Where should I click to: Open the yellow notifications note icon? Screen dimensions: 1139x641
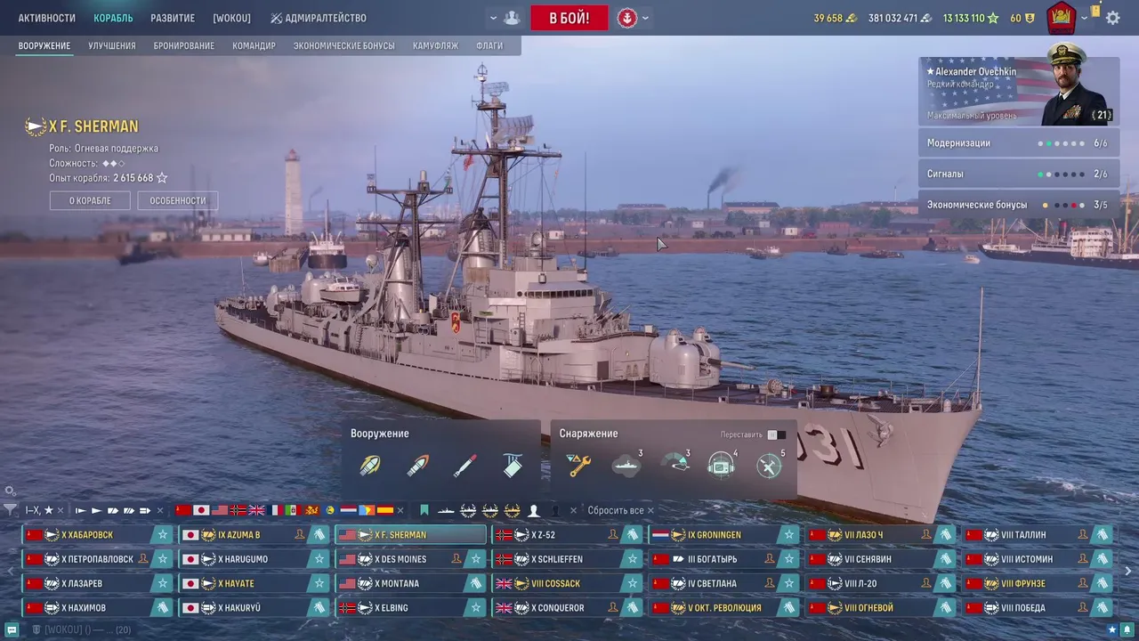click(1095, 12)
